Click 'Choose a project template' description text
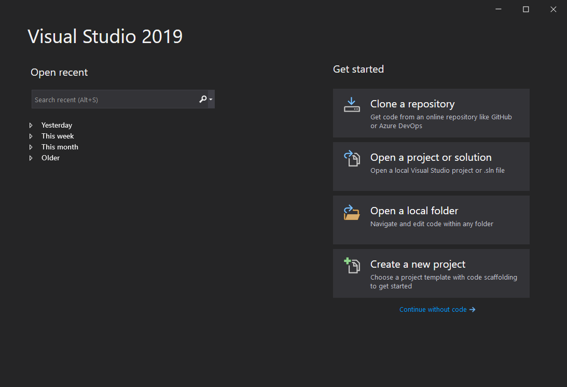567x387 pixels. [444, 282]
